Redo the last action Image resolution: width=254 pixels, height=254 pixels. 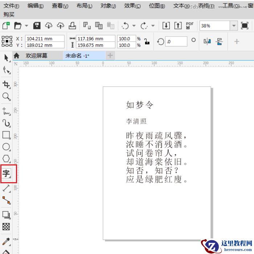click(x=144, y=26)
